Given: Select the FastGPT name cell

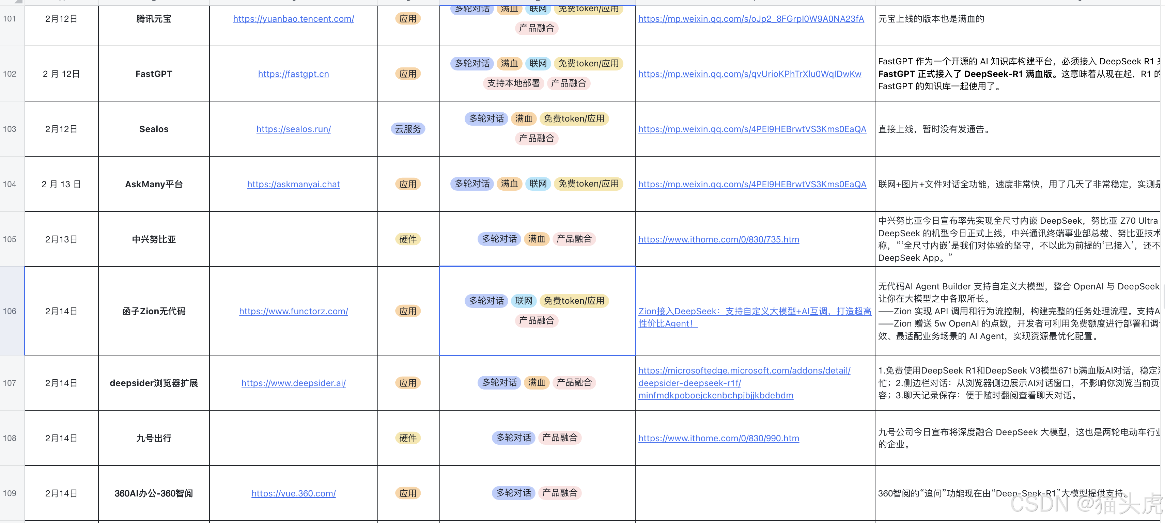Looking at the screenshot, I should (x=154, y=74).
